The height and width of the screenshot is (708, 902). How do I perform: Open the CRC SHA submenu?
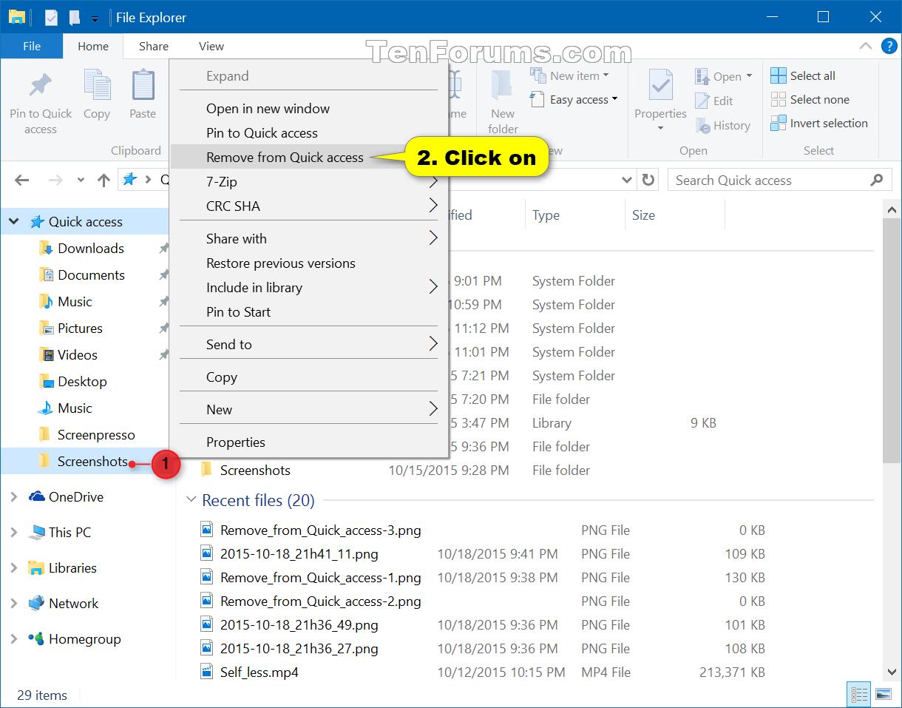[x=309, y=206]
